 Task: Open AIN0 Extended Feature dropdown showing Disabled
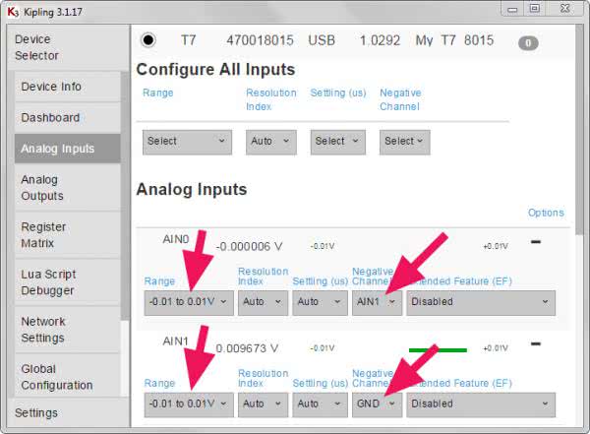pos(481,302)
